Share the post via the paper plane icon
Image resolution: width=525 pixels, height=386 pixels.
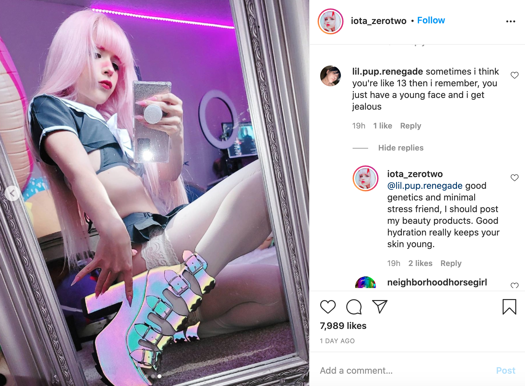tap(379, 307)
